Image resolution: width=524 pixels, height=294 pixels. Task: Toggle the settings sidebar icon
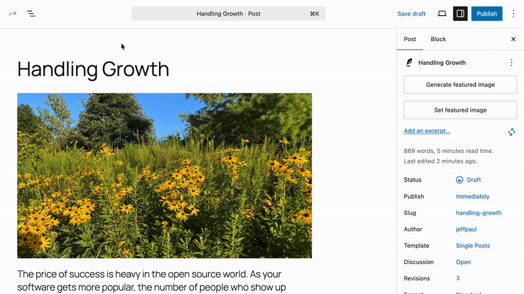(x=460, y=14)
